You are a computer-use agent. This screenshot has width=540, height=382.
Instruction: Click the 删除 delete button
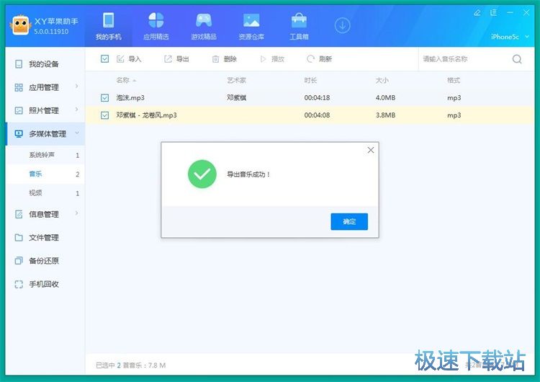click(x=224, y=59)
